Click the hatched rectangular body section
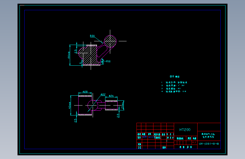This screenshot has width=245, height=159. click(x=90, y=55)
